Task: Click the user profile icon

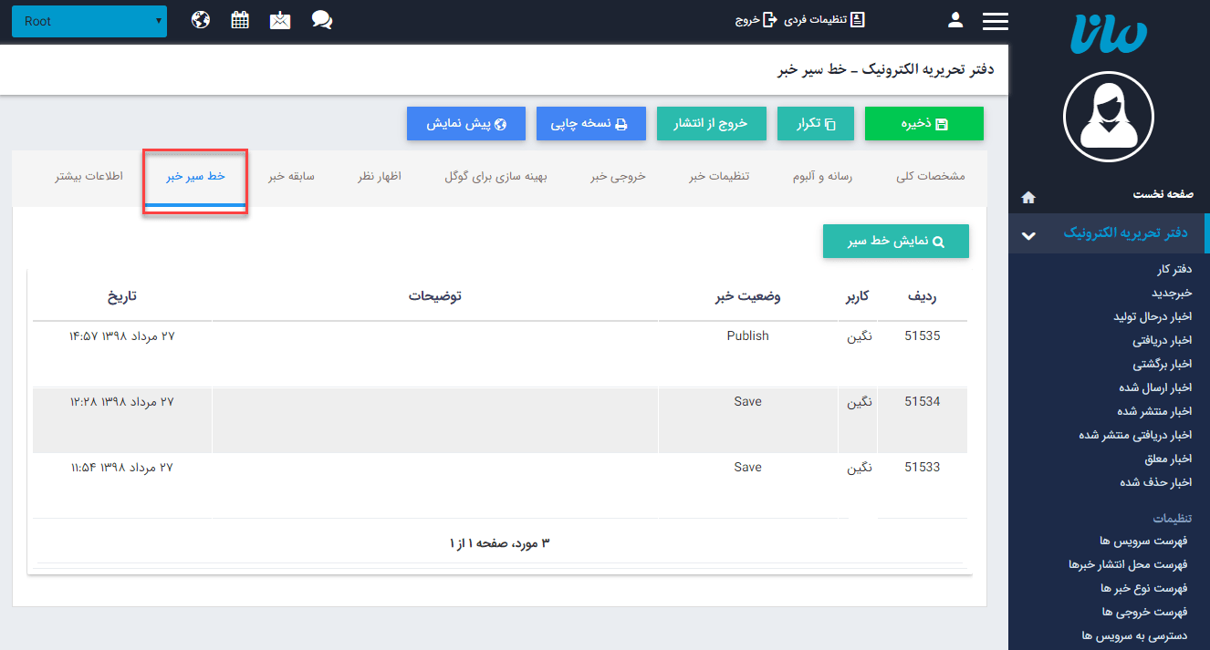Action: [x=954, y=19]
